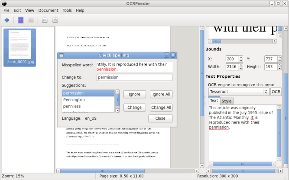Click the Zoom Out minus toolbar icon
Screen dimensions: 289x180
point(45,20)
